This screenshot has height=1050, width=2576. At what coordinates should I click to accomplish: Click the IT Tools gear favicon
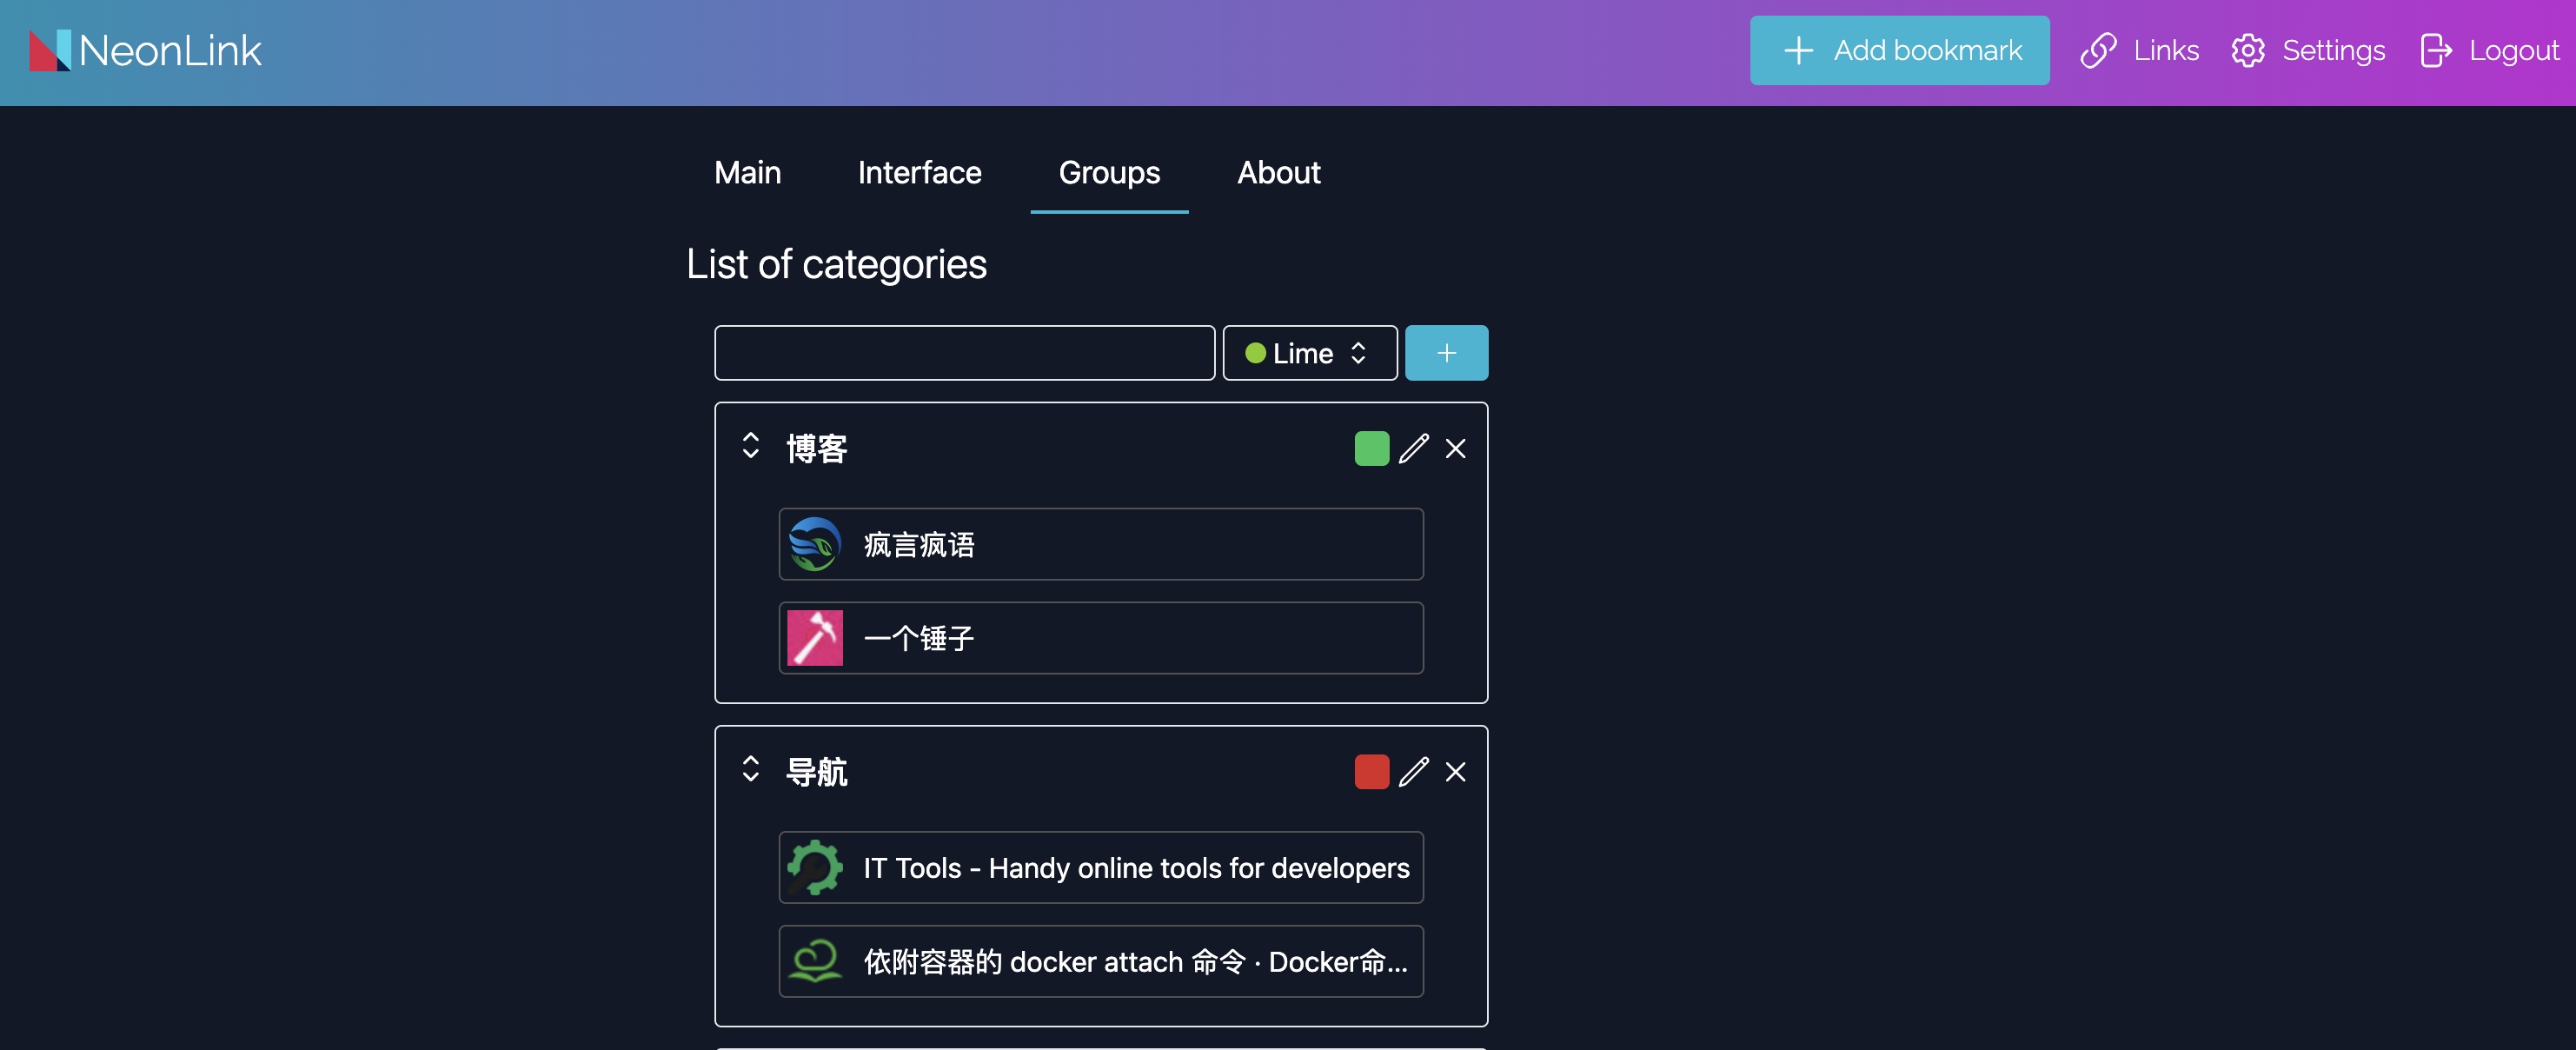[814, 867]
